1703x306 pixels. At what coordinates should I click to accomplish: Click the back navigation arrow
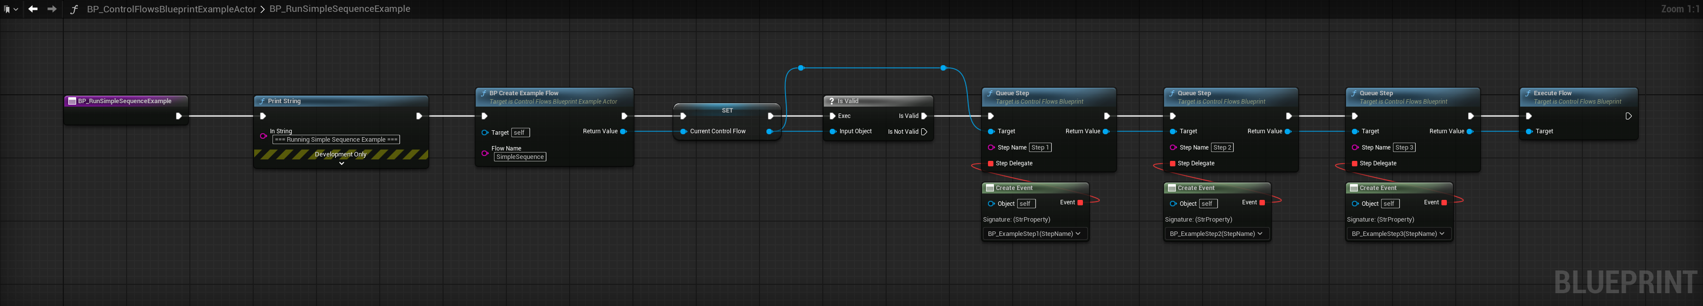point(33,9)
